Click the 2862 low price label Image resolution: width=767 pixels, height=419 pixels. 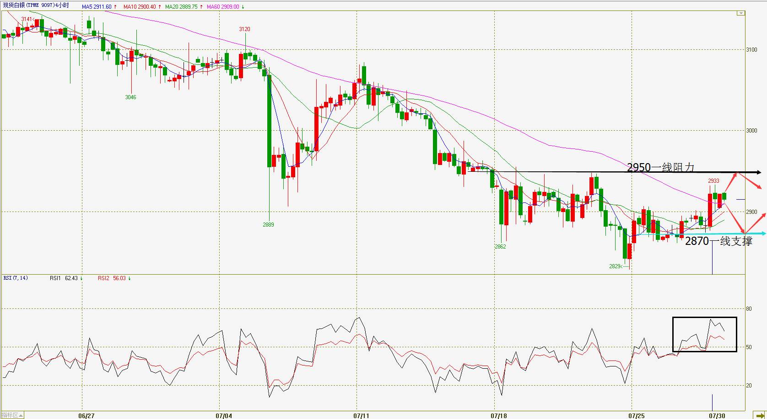[x=500, y=247]
